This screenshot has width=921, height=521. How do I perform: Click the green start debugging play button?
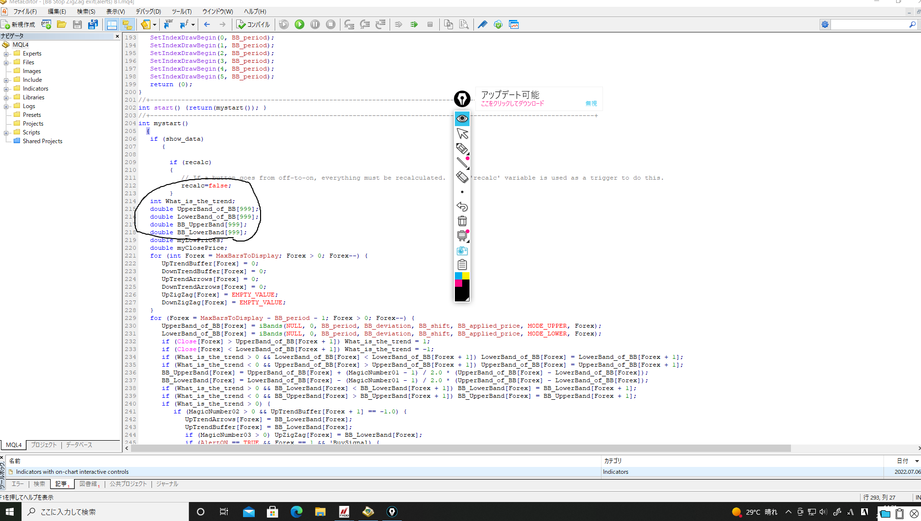pos(300,24)
